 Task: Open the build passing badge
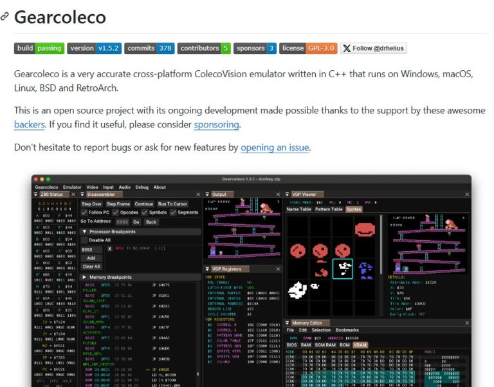(39, 48)
